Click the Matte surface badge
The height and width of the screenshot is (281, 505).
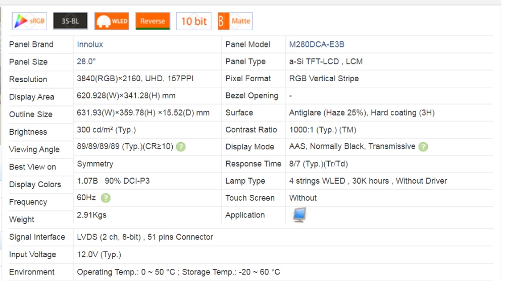coord(235,21)
